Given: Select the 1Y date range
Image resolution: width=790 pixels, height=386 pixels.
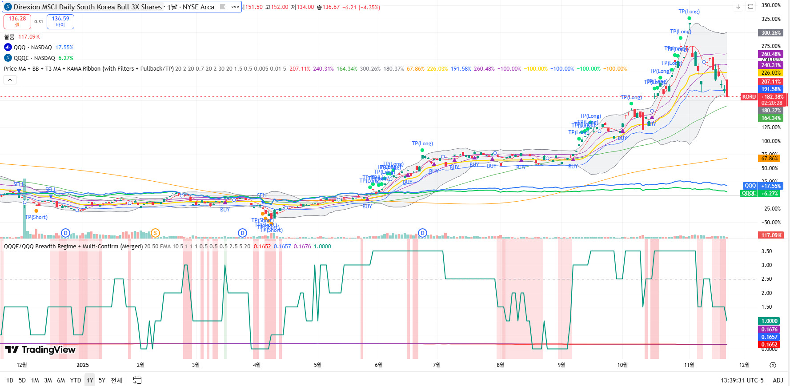Looking at the screenshot, I should coord(90,380).
